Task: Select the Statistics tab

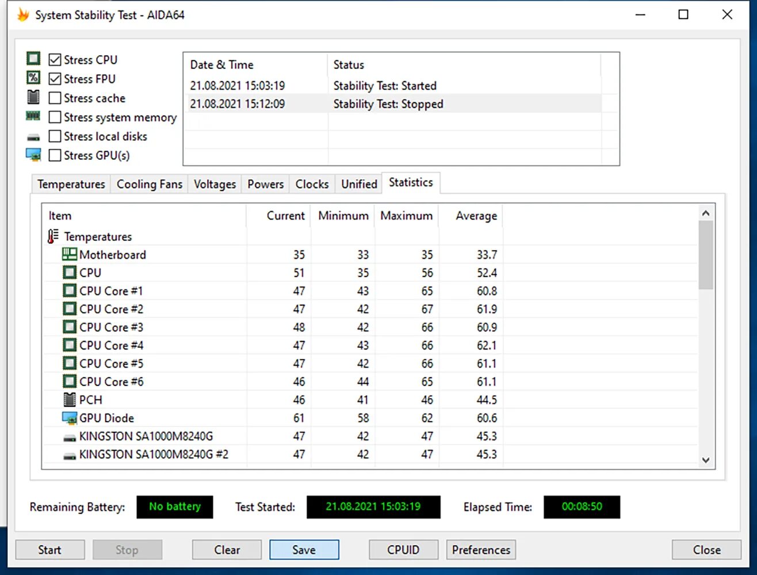Action: [411, 182]
